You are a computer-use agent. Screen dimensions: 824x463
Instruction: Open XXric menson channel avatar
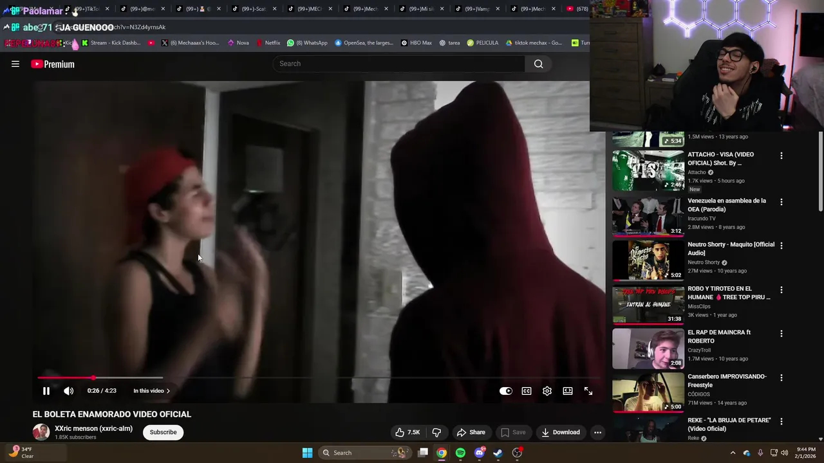click(41, 432)
